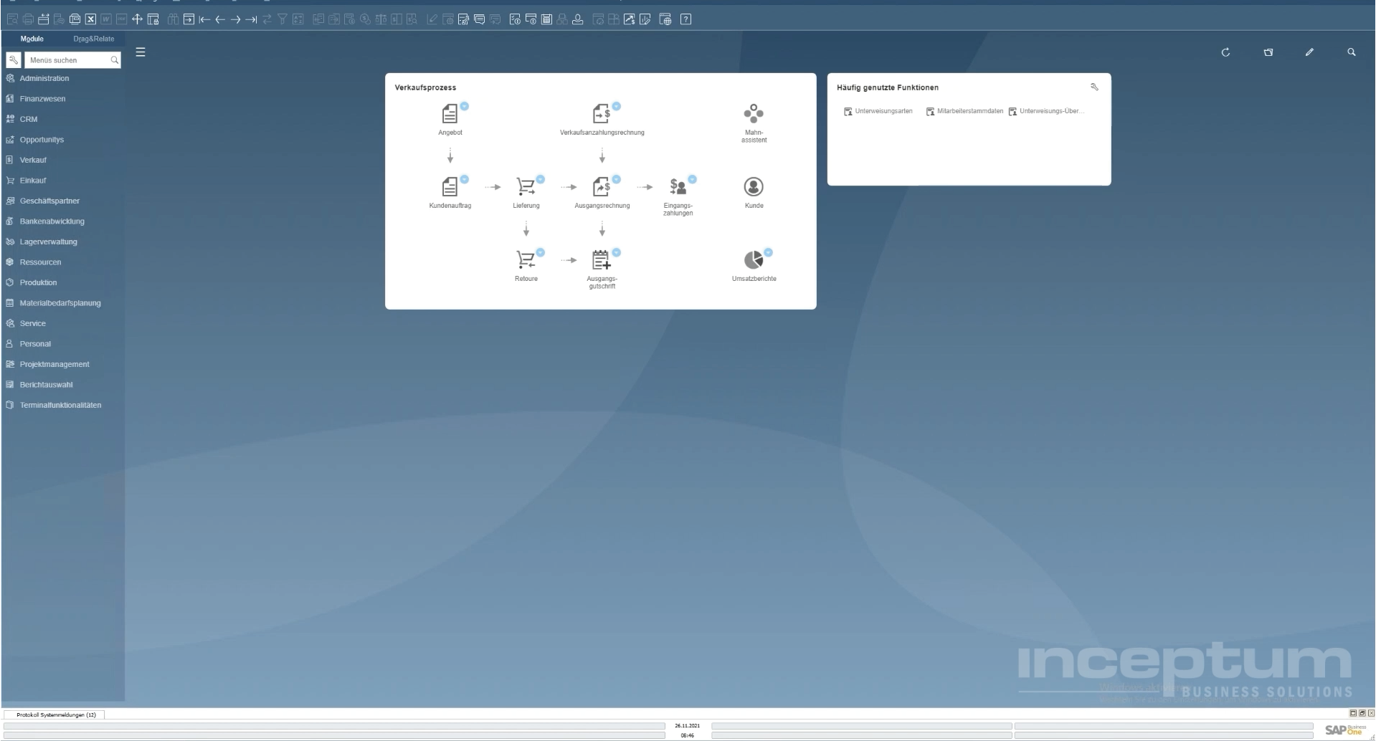Open the Berichtauswahl module
Viewport: 1376px width, 741px height.
46,385
